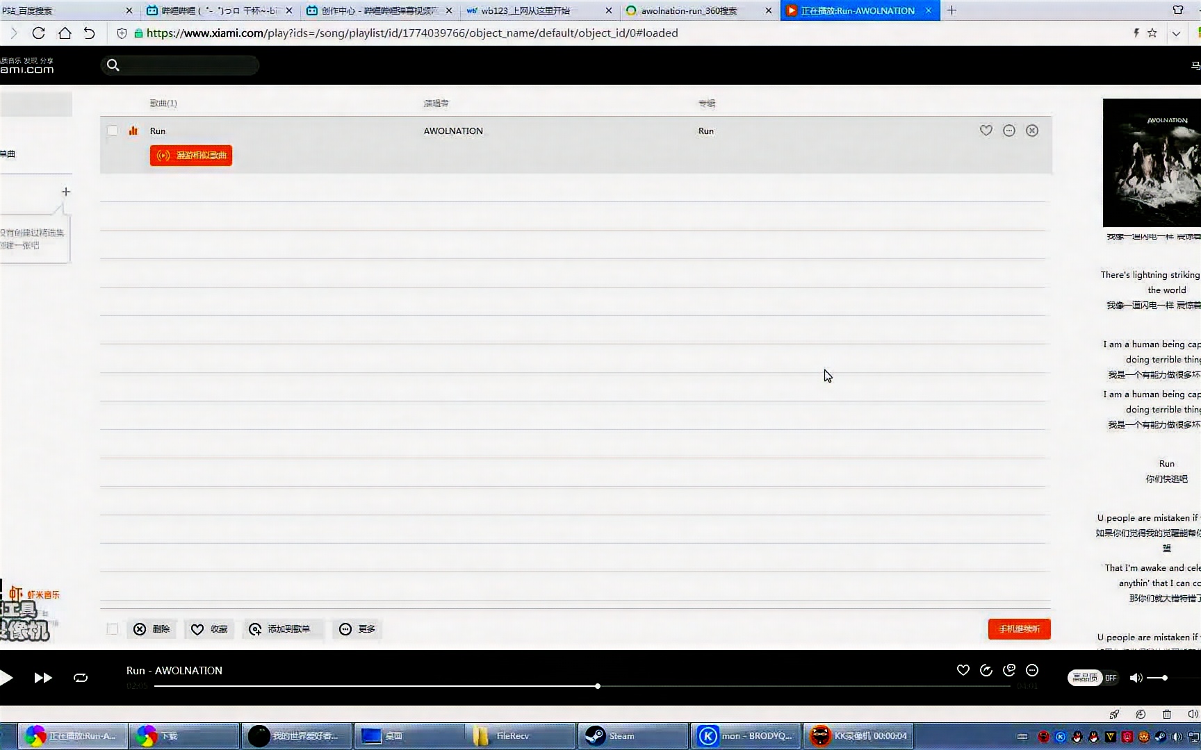
Task: Click the red similar songs radio button
Action: click(191, 156)
